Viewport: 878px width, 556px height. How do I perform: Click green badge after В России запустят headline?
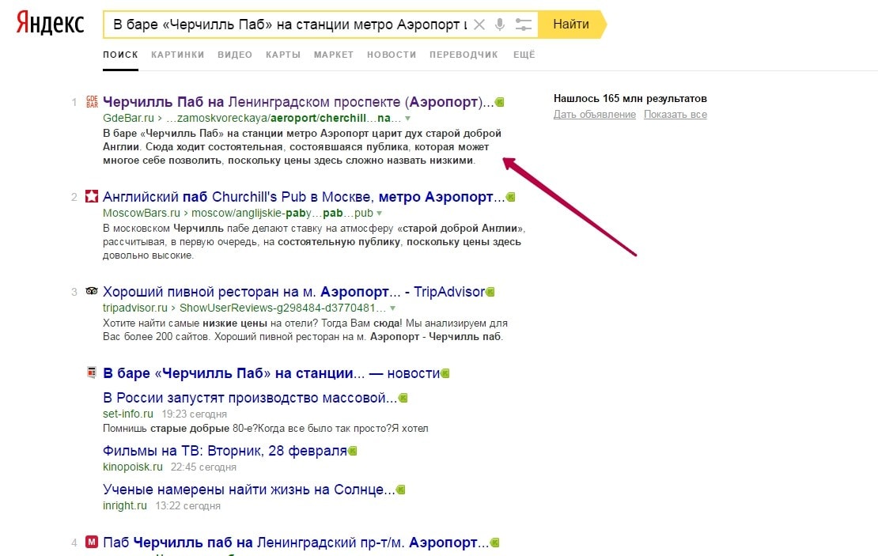click(403, 398)
